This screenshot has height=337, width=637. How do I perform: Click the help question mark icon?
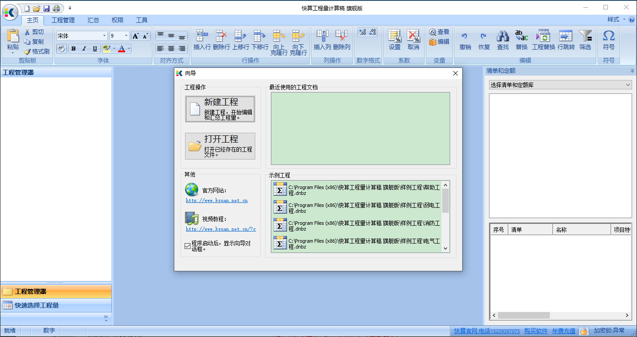(632, 20)
